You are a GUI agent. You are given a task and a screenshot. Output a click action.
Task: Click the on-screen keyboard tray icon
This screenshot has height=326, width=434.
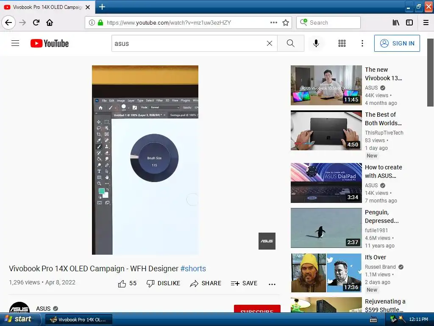point(373,319)
